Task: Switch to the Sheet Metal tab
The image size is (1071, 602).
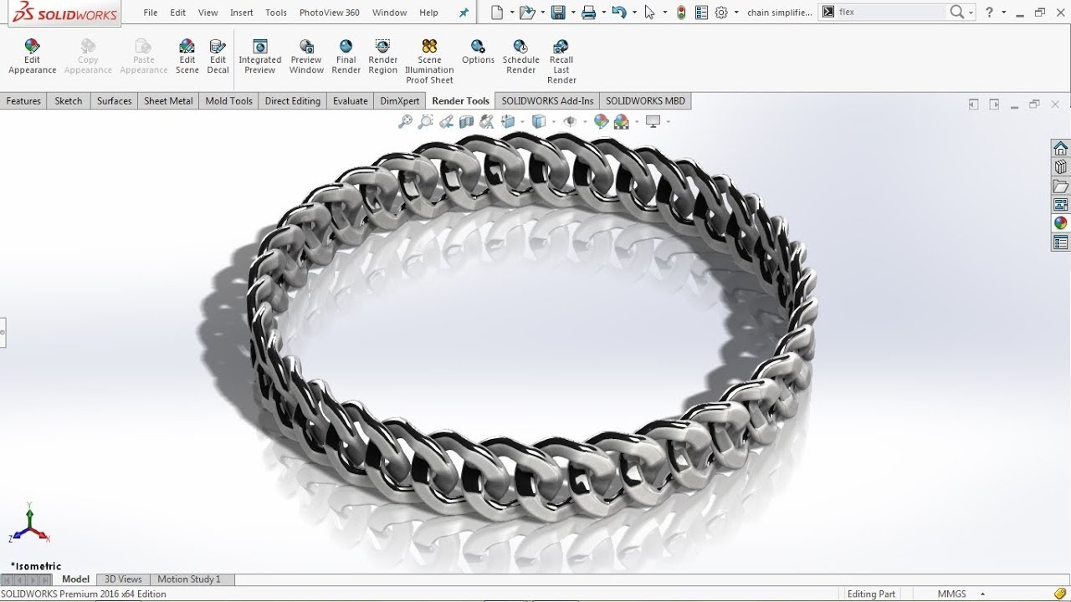Action: 168,101
